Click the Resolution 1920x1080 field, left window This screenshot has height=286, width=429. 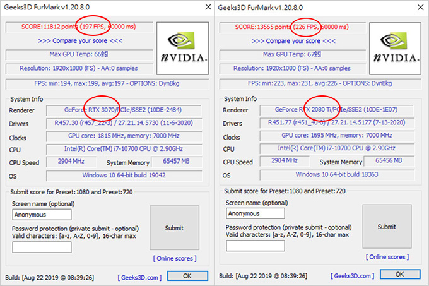pos(79,68)
